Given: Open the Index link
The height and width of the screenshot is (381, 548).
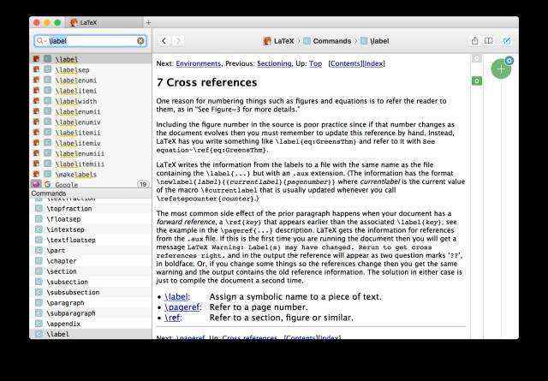Looking at the screenshot, I should (373, 63).
